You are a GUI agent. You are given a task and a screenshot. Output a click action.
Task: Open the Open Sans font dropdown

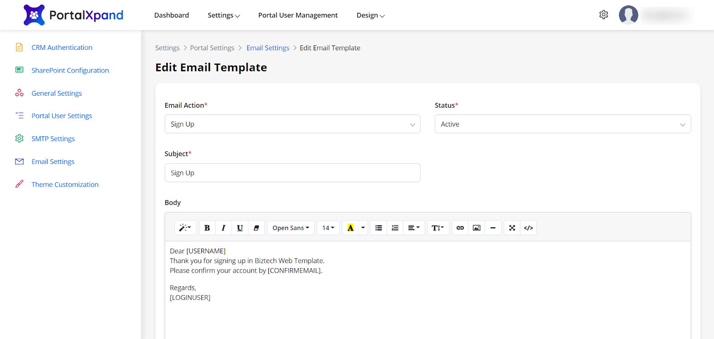291,228
